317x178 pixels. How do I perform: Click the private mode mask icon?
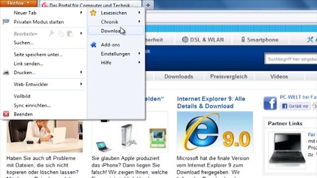[6, 22]
